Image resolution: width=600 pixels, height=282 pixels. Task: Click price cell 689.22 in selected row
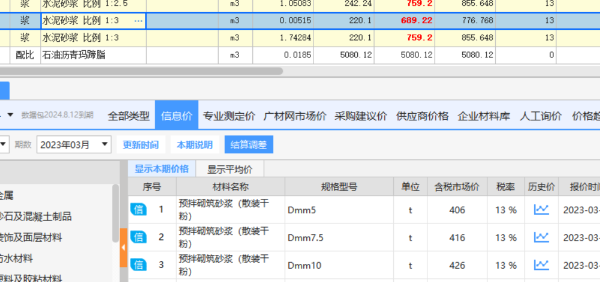[405, 20]
